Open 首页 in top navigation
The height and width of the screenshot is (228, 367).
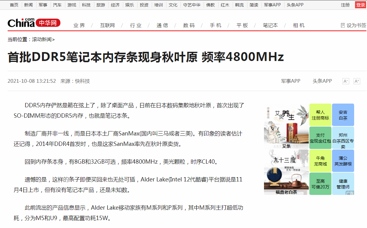(x=14, y=5)
